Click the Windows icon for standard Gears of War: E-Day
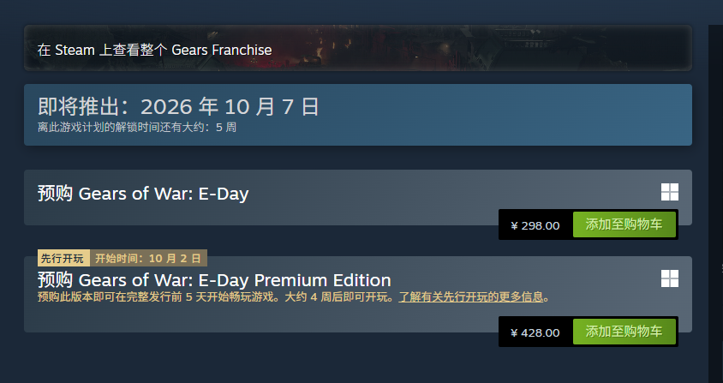723x383 pixels. point(670,192)
